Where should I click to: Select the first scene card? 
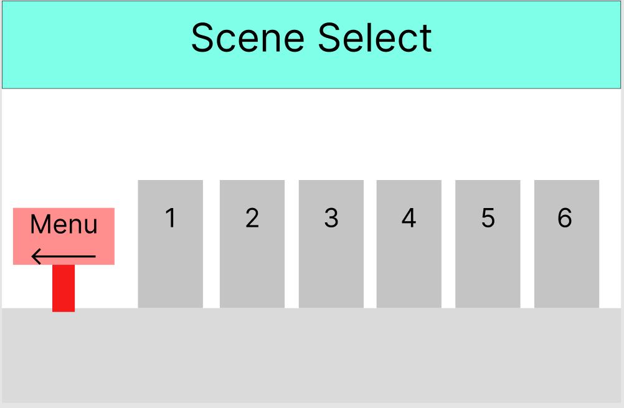(170, 243)
